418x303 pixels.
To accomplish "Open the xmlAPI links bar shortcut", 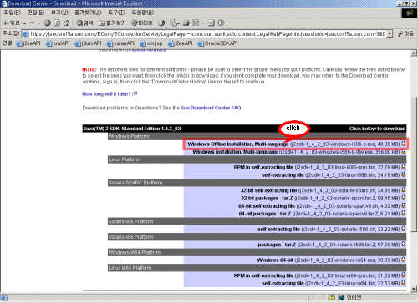I will (58, 43).
